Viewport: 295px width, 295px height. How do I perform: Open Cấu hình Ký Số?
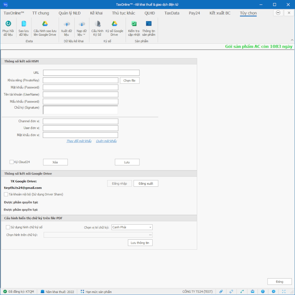[x=97, y=24]
